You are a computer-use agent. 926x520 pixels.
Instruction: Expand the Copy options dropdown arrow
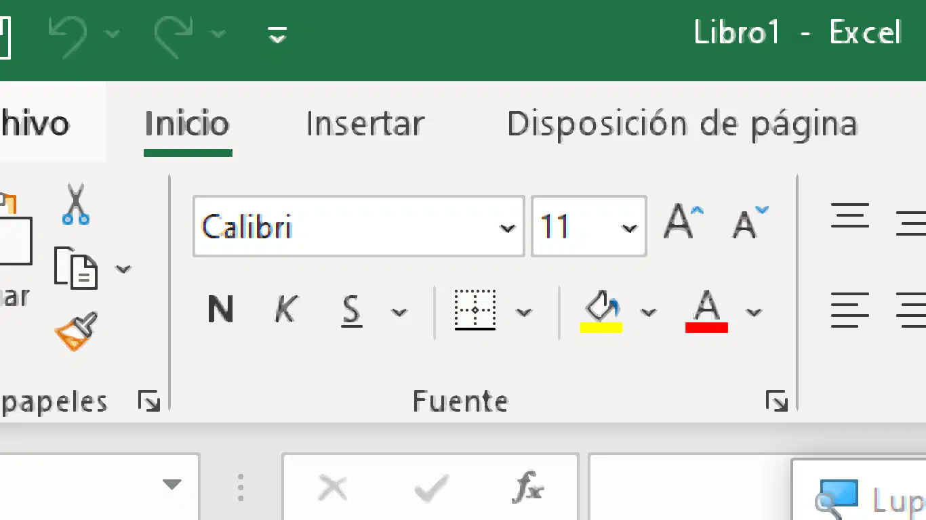(x=123, y=269)
